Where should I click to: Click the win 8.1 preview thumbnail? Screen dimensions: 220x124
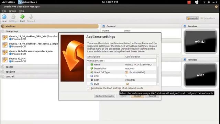click(x=200, y=42)
